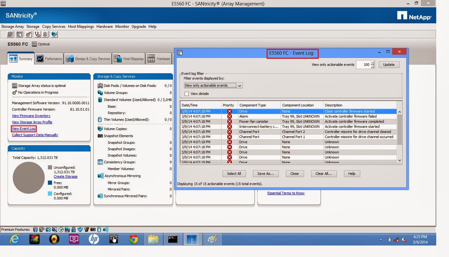
Task: Increase actionable events count with up stepper arrow
Action: click(372, 63)
